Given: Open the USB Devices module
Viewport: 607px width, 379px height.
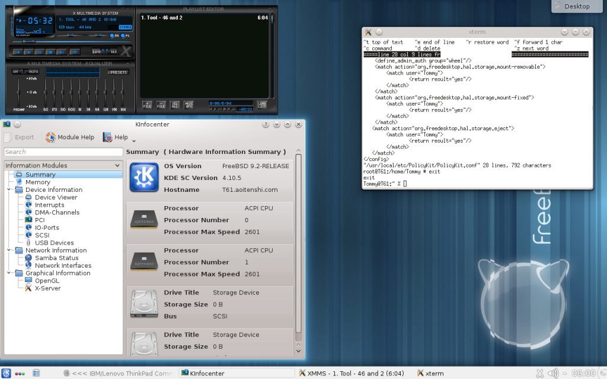Looking at the screenshot, I should click(x=54, y=243).
